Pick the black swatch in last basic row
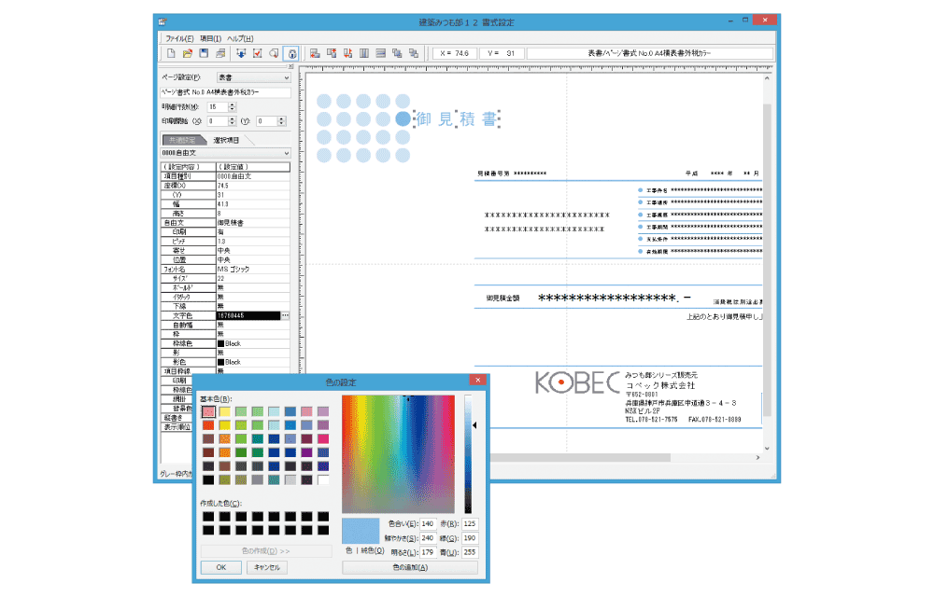The image size is (934, 597). click(208, 479)
